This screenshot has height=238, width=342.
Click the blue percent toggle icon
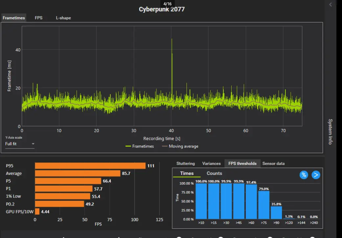pyautogui.click(x=304, y=175)
